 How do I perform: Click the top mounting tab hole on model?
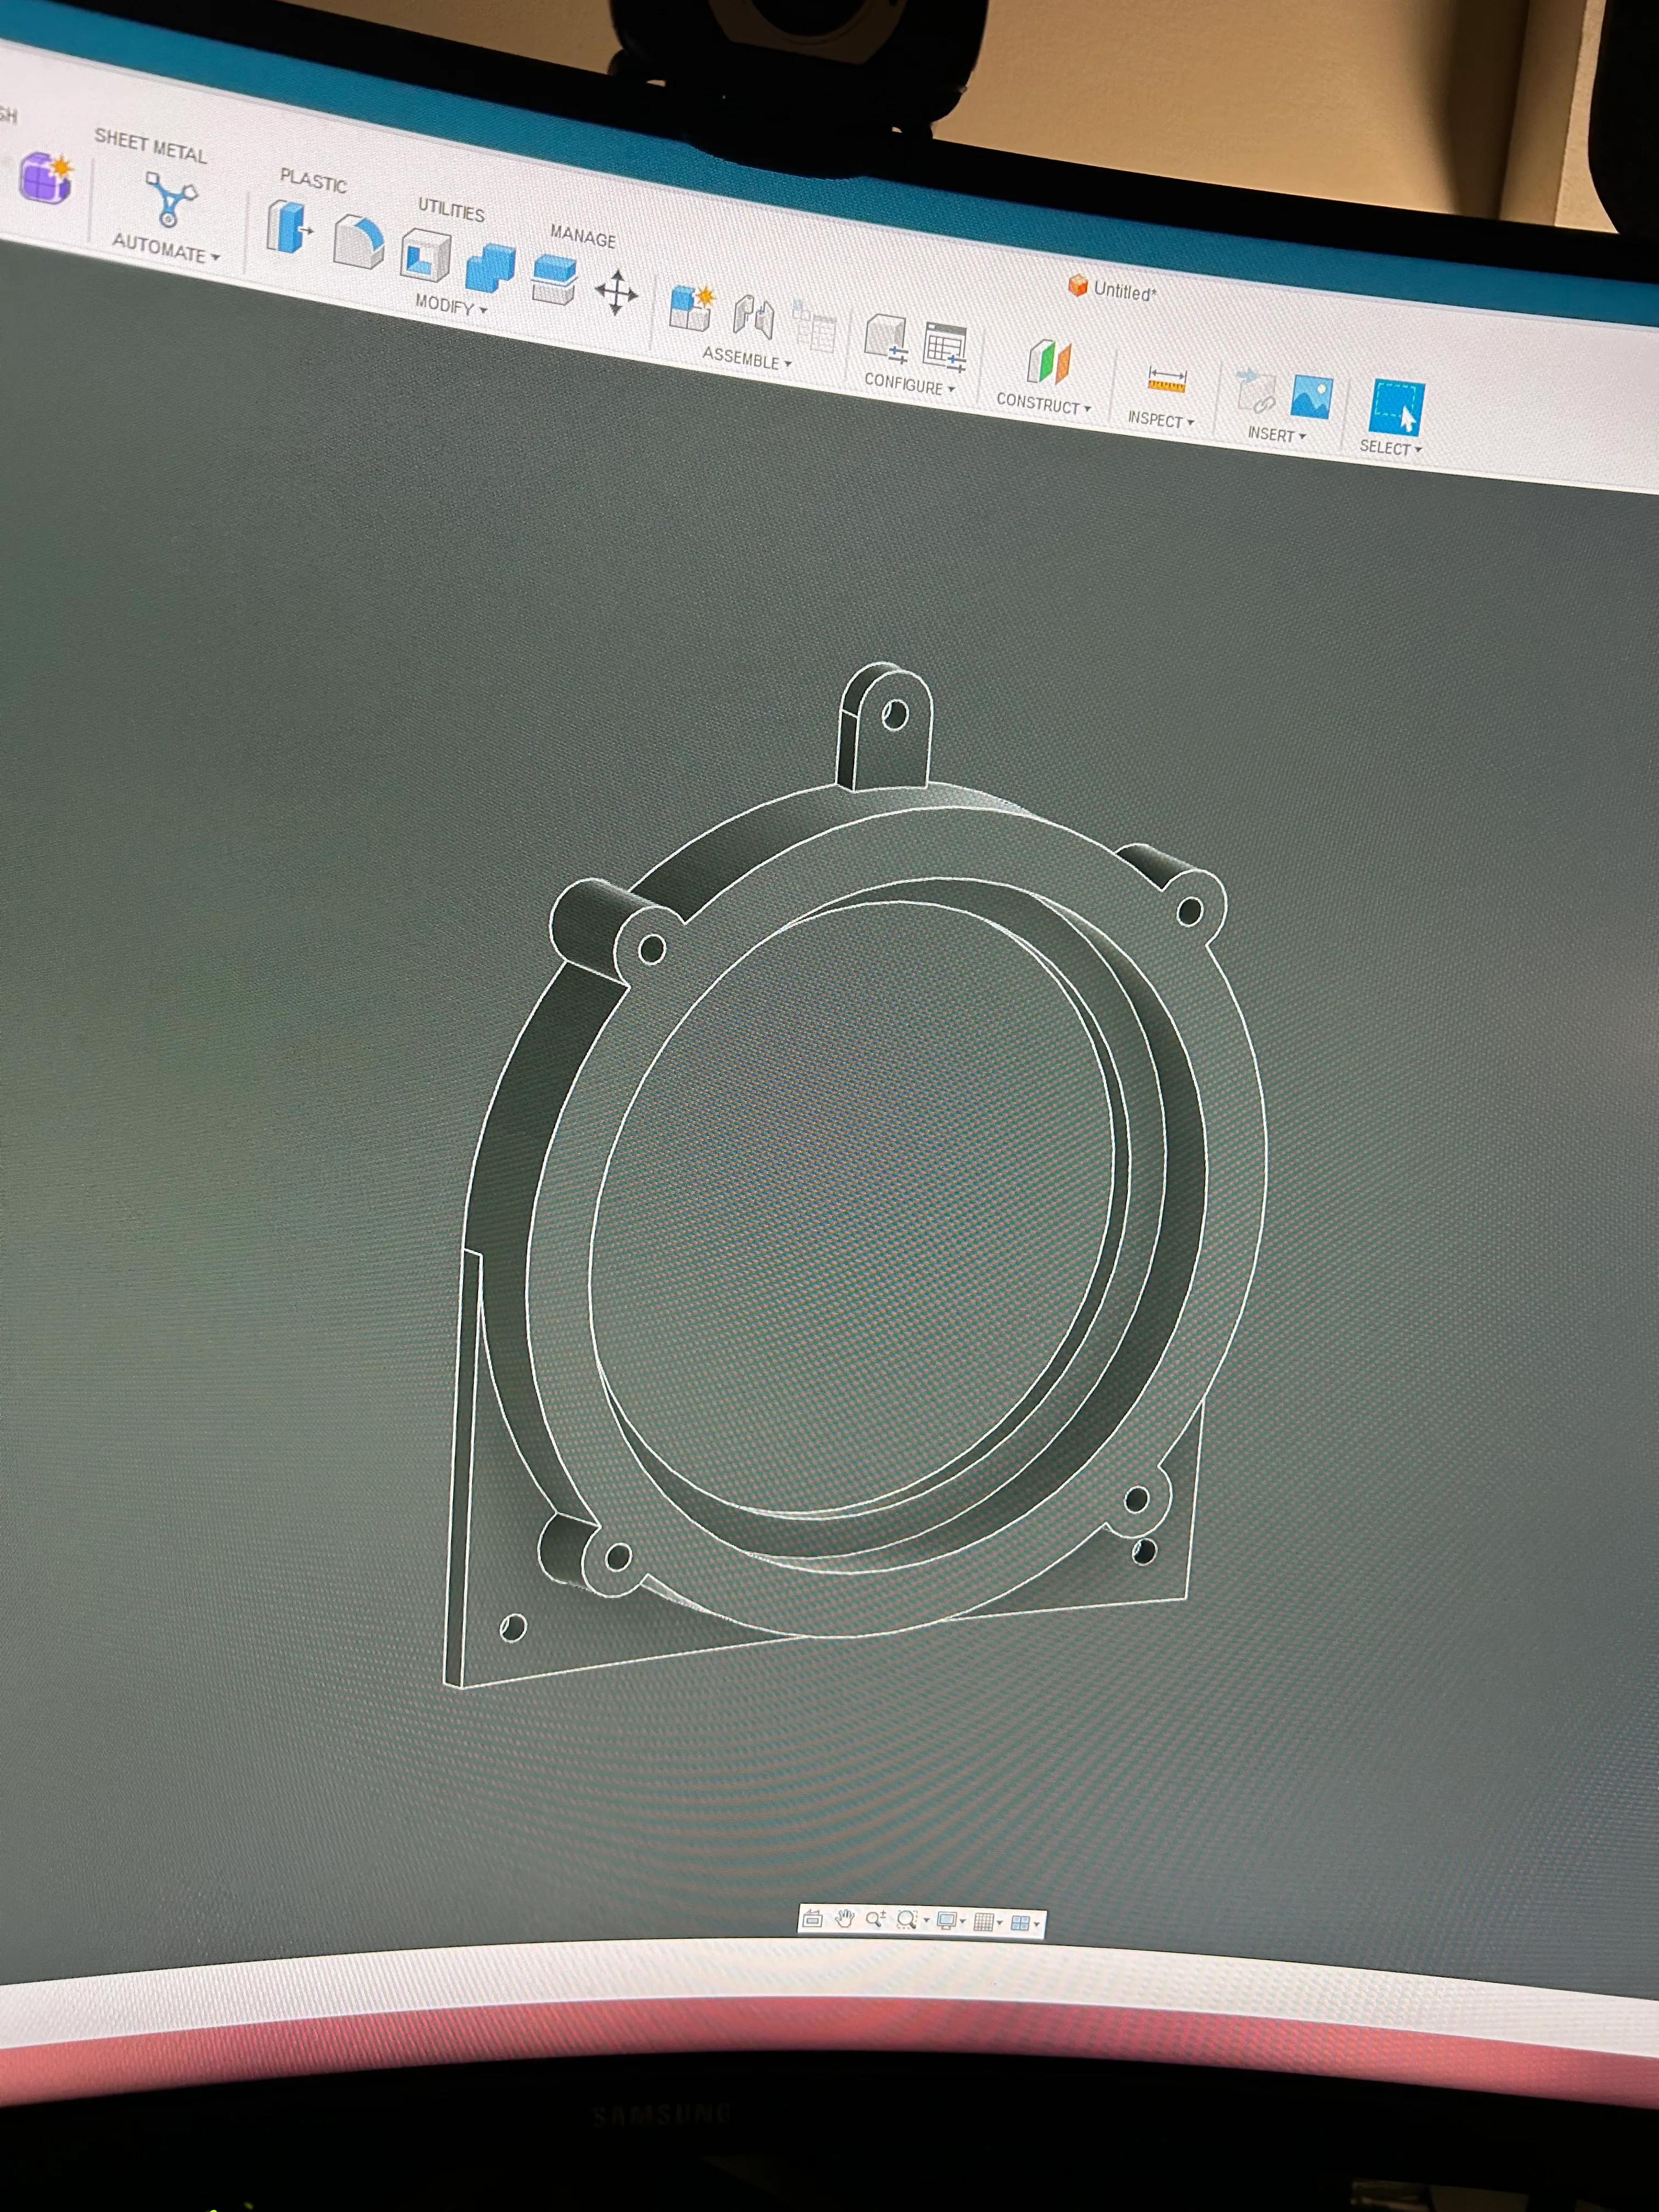pyautogui.click(x=895, y=715)
